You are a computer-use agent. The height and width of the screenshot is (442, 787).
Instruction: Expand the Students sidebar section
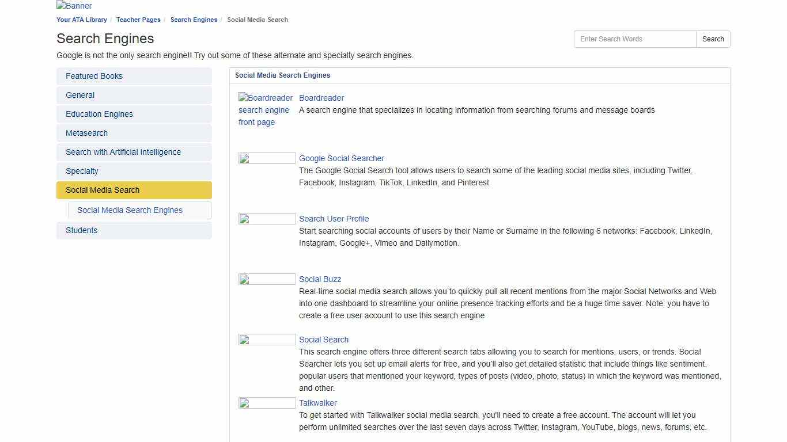tap(81, 230)
